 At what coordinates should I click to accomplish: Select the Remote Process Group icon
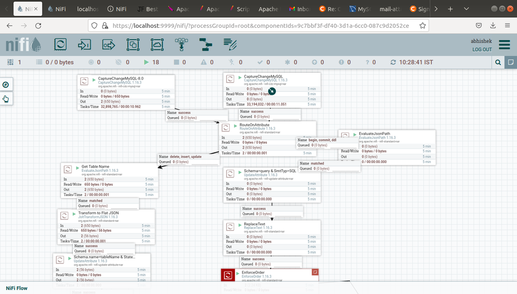click(x=157, y=45)
